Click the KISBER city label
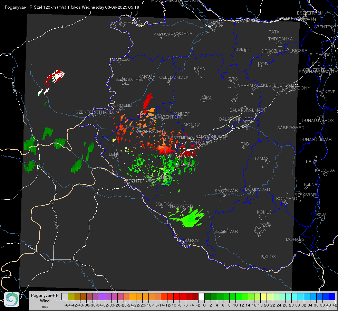338x311 pixels. pos(242,49)
